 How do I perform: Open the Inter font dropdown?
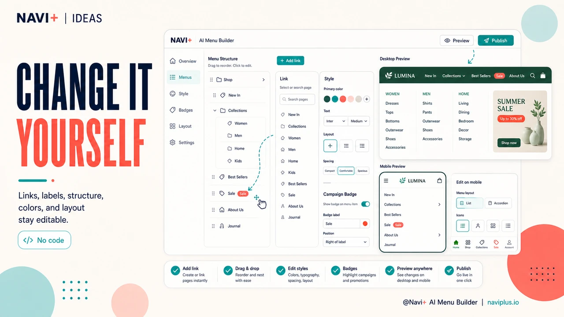pyautogui.click(x=336, y=121)
